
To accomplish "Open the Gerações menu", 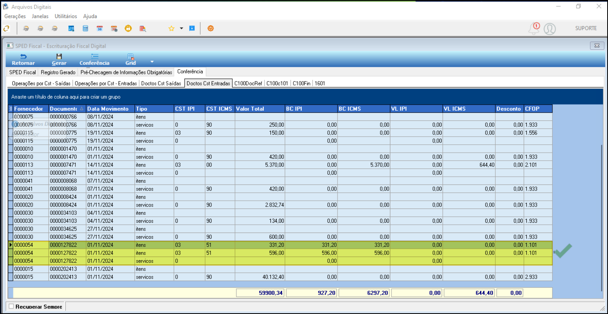I will 15,16.
